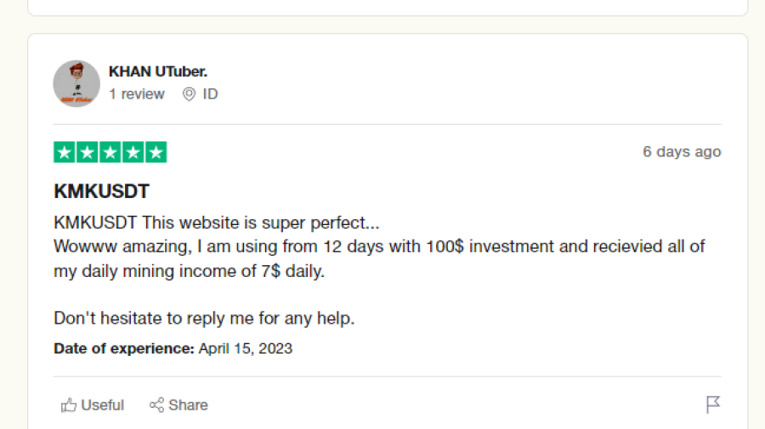Click the first green rating star
This screenshot has height=429, width=765.
tap(65, 152)
